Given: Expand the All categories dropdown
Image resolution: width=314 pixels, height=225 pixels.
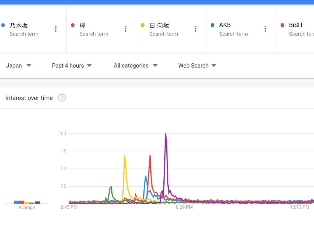Looking at the screenshot, I should pos(135,66).
